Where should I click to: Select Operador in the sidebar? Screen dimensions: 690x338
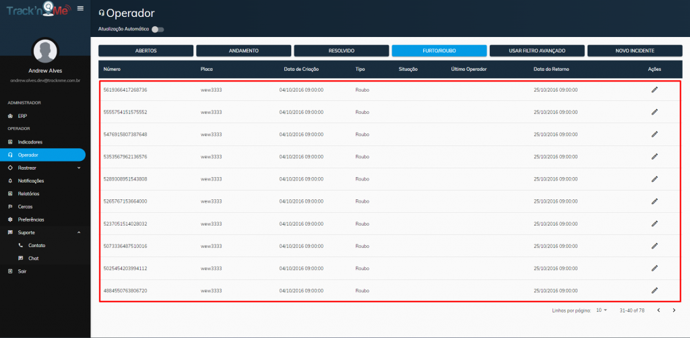pyautogui.click(x=42, y=155)
